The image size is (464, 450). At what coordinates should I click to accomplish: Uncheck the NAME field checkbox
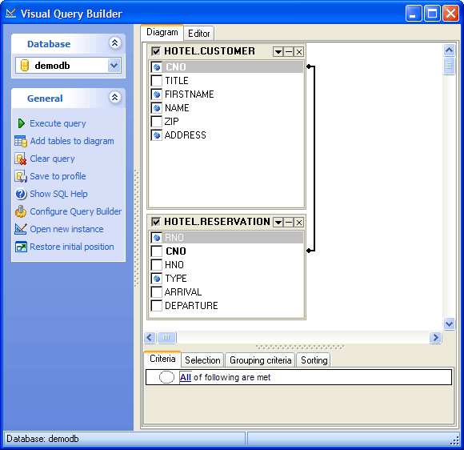click(x=157, y=108)
